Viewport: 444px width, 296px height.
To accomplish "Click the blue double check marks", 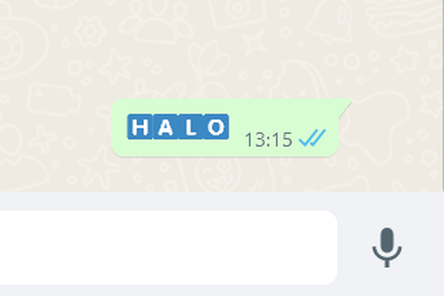I will 313,138.
